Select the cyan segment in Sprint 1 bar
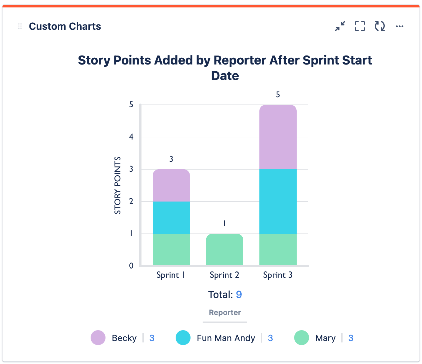 click(171, 217)
